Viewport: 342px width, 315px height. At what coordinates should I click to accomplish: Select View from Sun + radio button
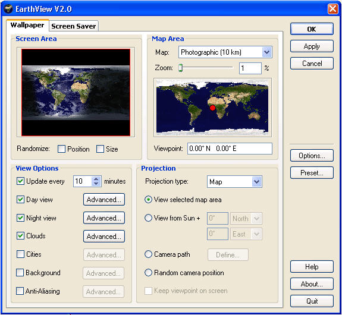click(x=148, y=218)
